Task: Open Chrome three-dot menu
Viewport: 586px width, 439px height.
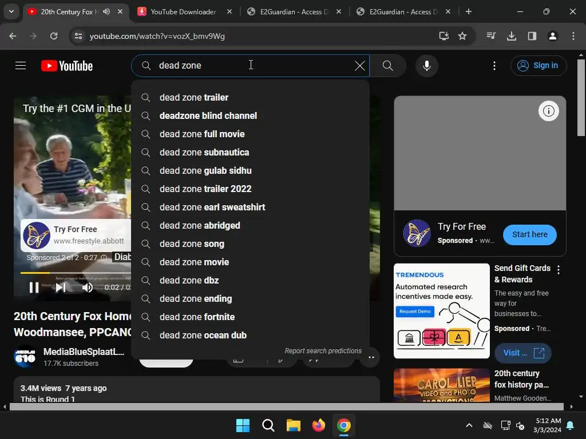Action: click(573, 36)
